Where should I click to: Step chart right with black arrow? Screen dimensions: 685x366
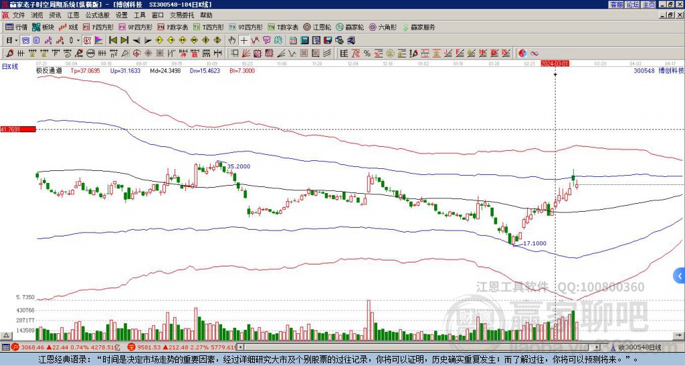point(148,41)
